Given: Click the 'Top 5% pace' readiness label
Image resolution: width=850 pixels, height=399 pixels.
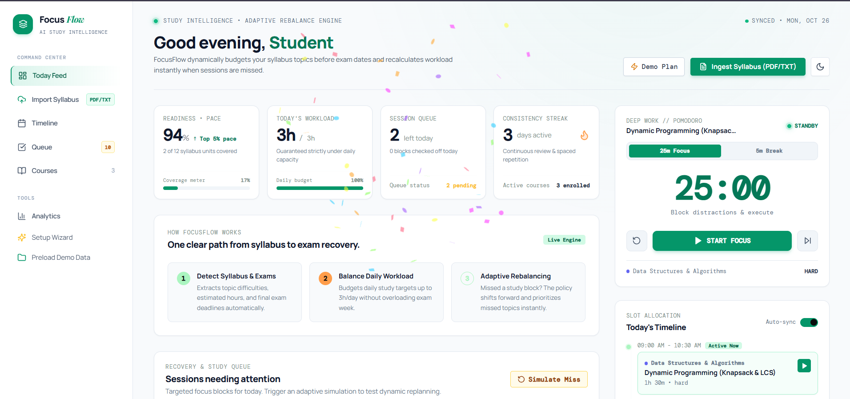Looking at the screenshot, I should click(x=215, y=139).
